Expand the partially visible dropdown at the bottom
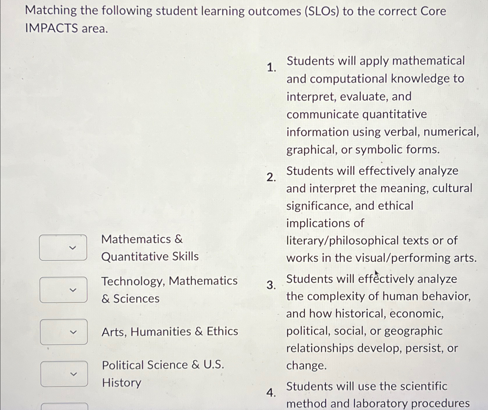Screen dimensions: 488x410 64,406
